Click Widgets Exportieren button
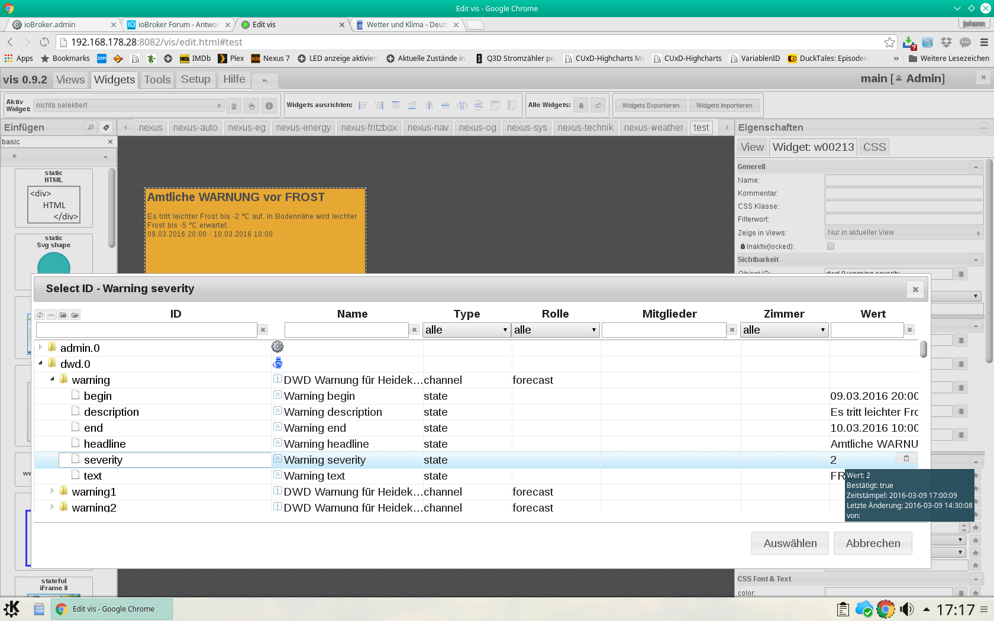Viewport: 994px width, 621px height. click(x=650, y=105)
